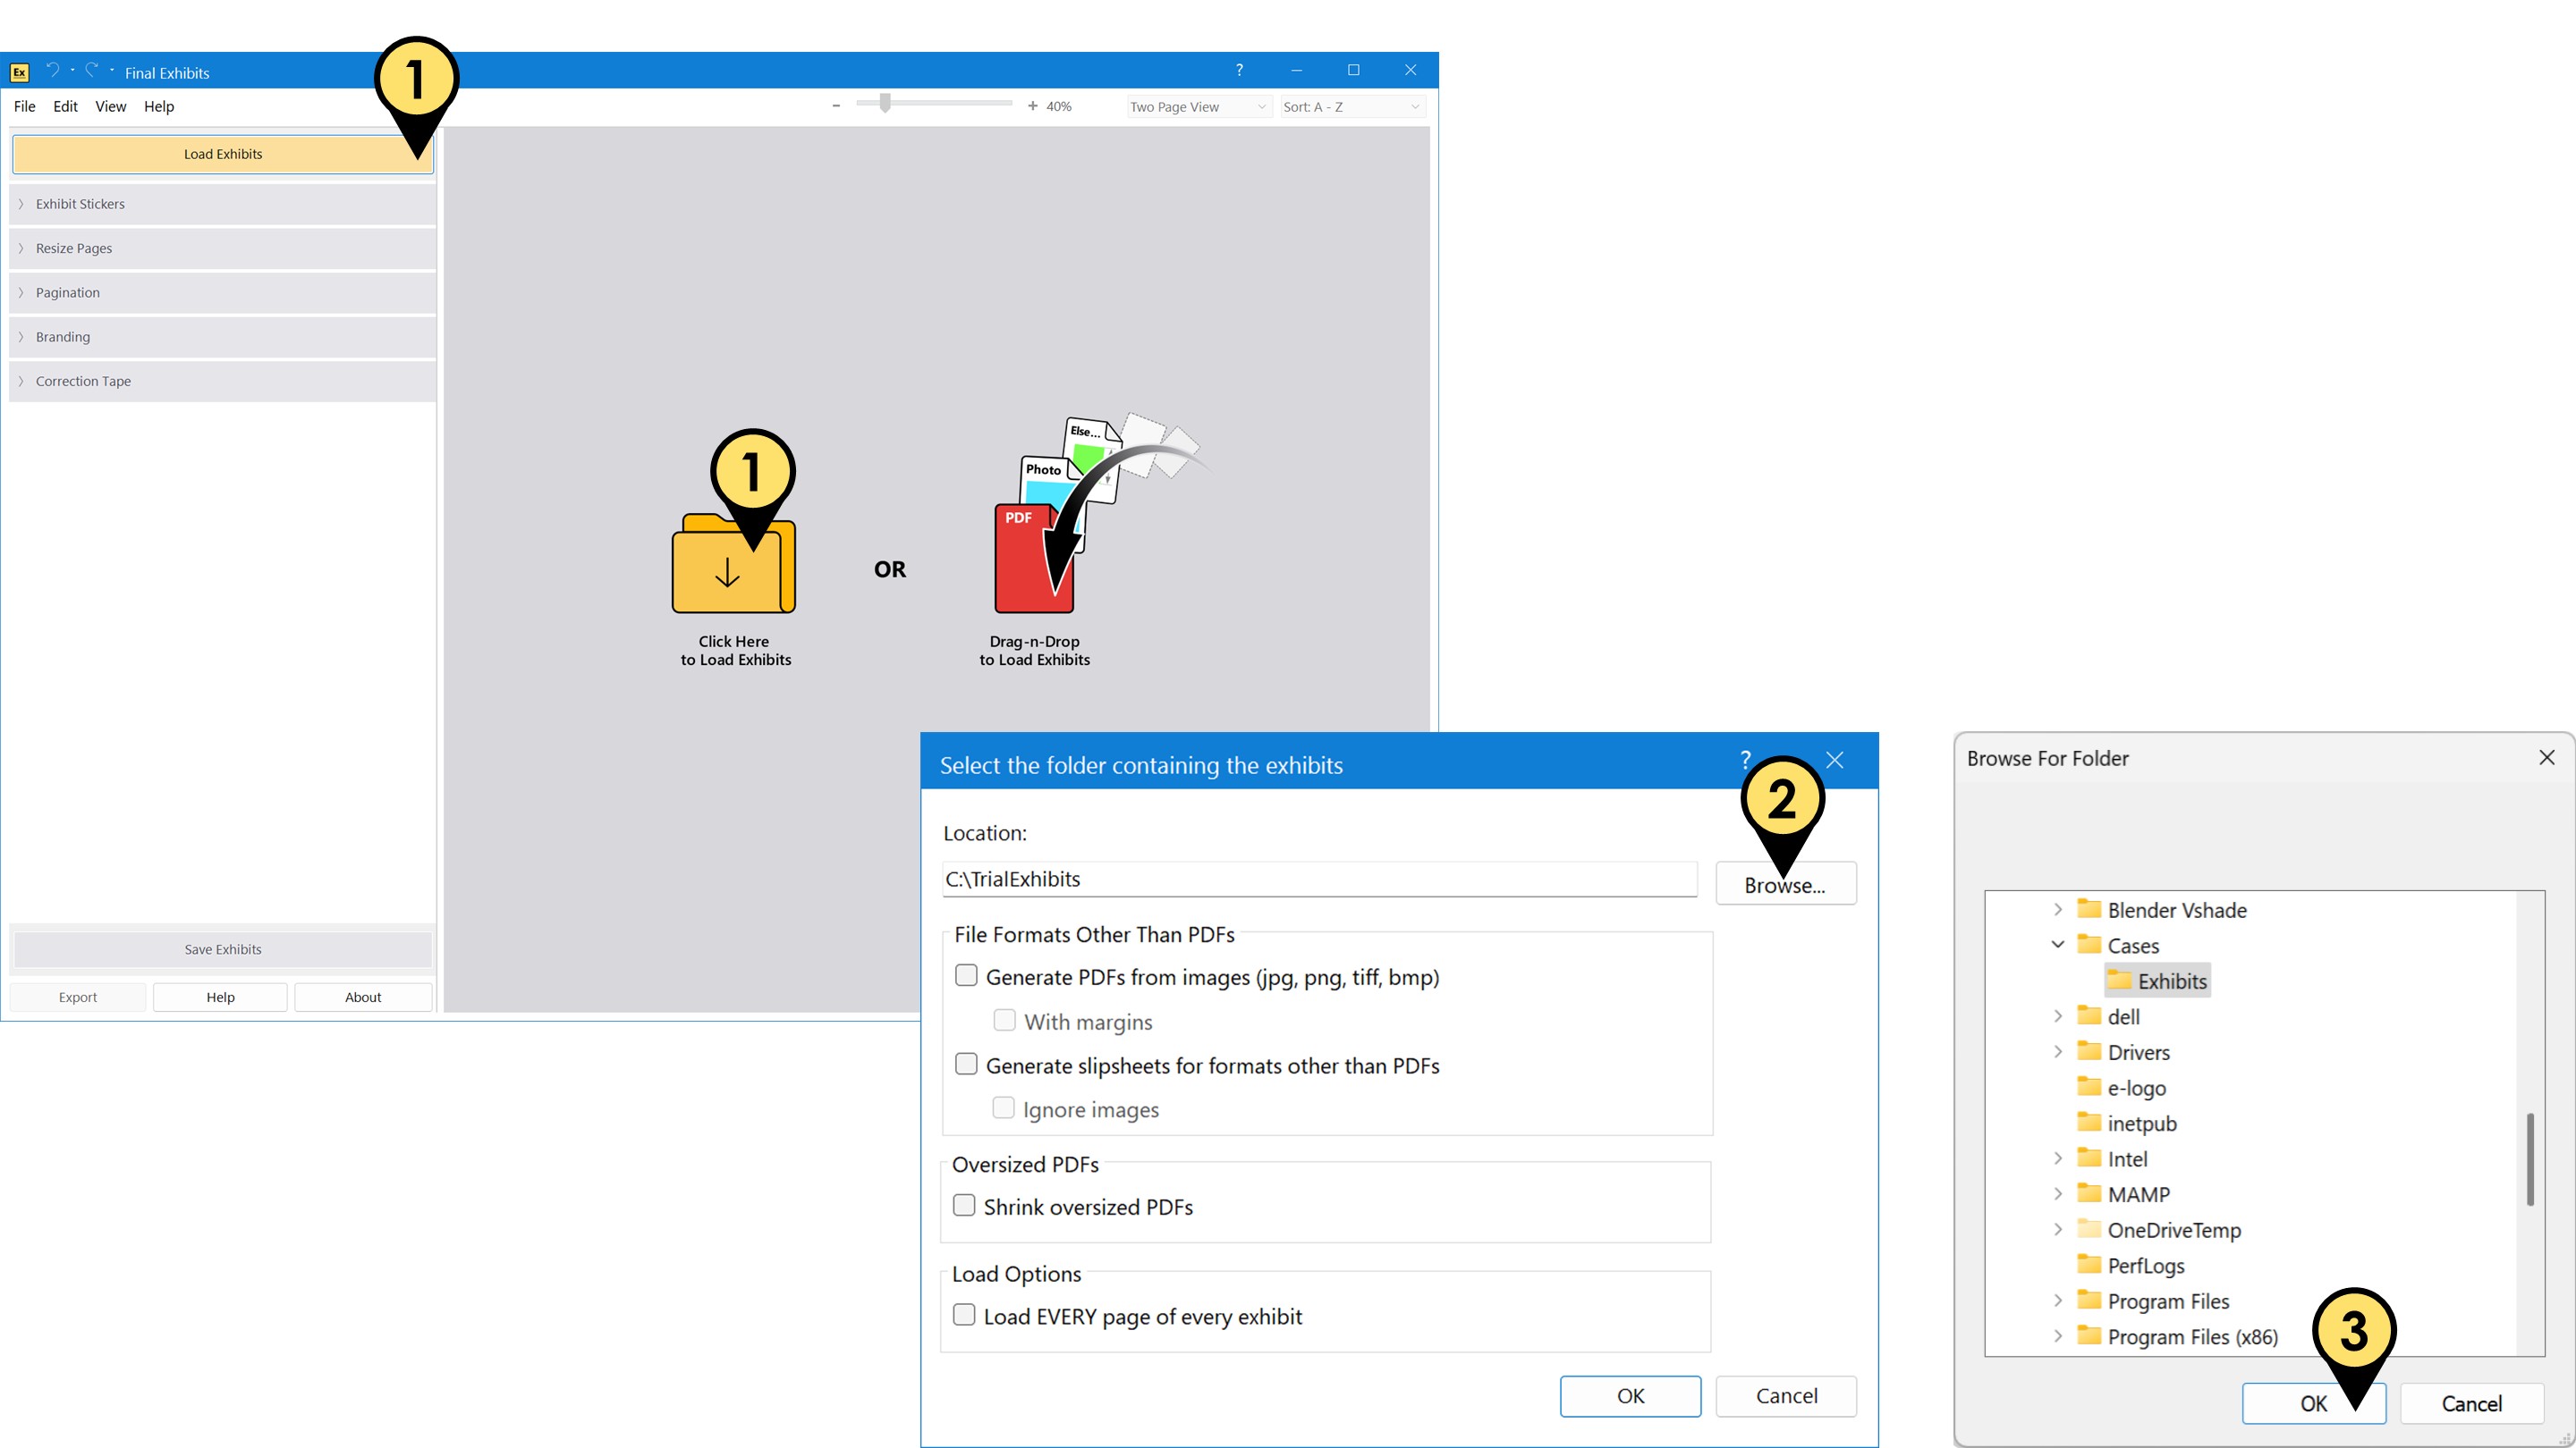
Task: Click the Export button
Action: click(78, 998)
